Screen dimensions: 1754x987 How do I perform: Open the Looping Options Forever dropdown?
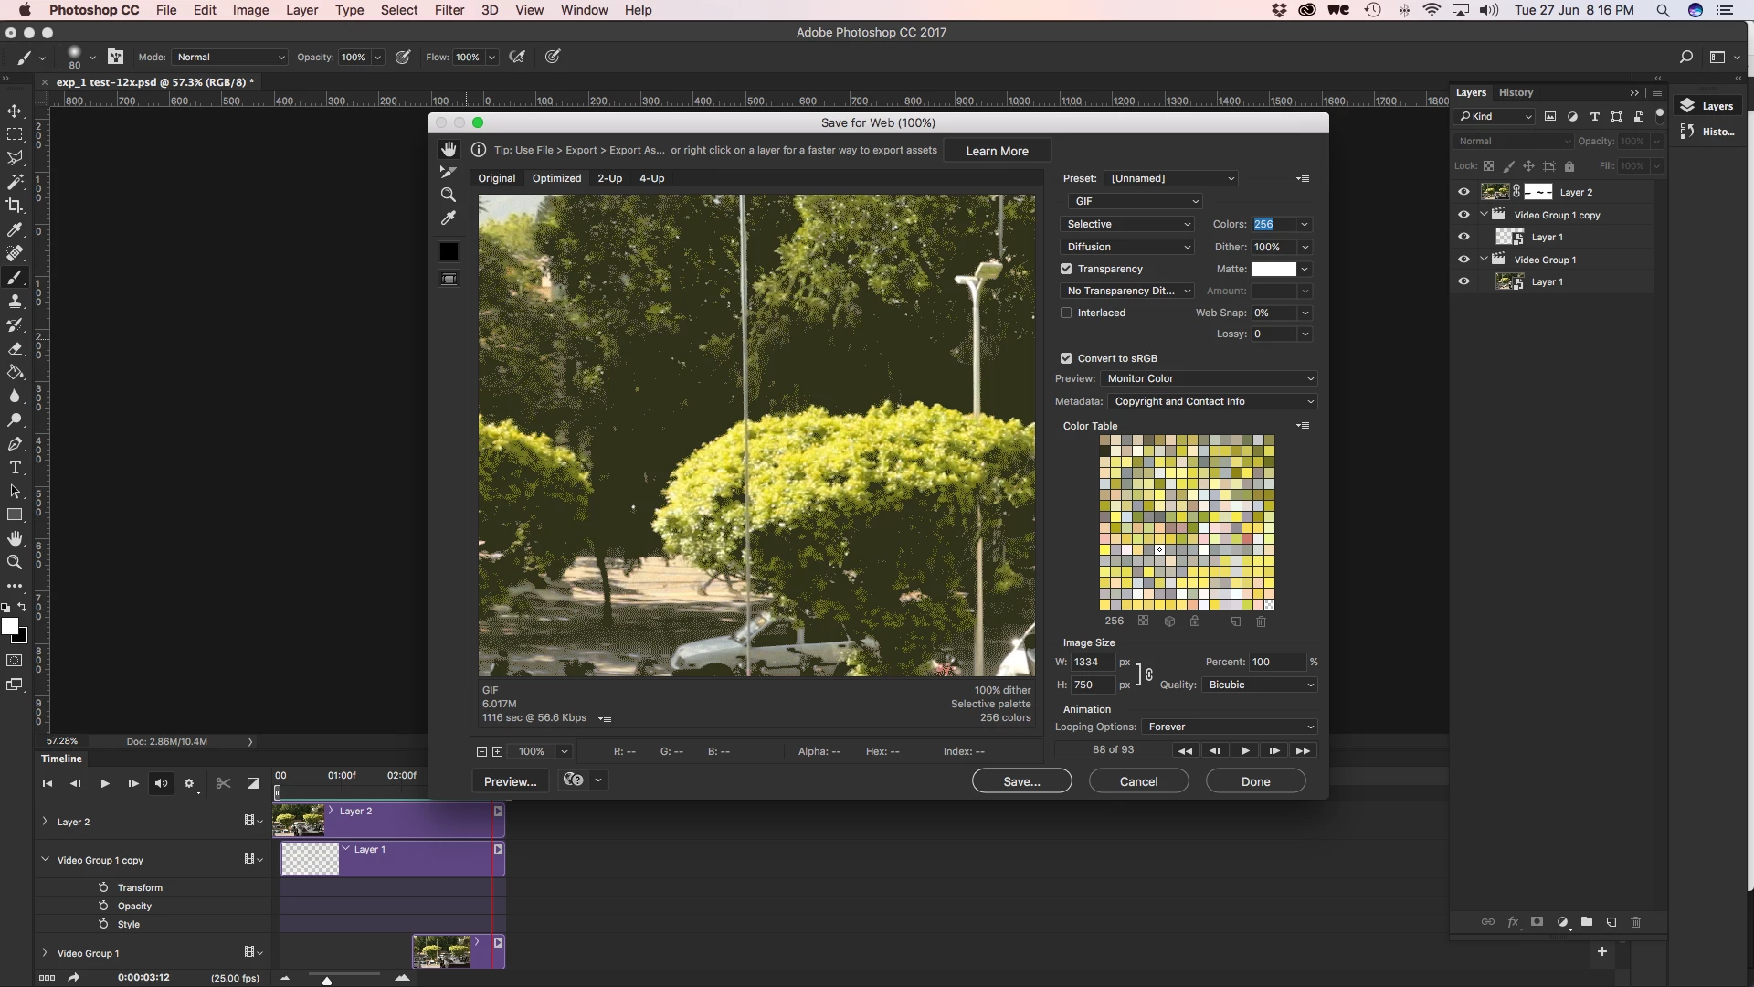[1230, 727]
